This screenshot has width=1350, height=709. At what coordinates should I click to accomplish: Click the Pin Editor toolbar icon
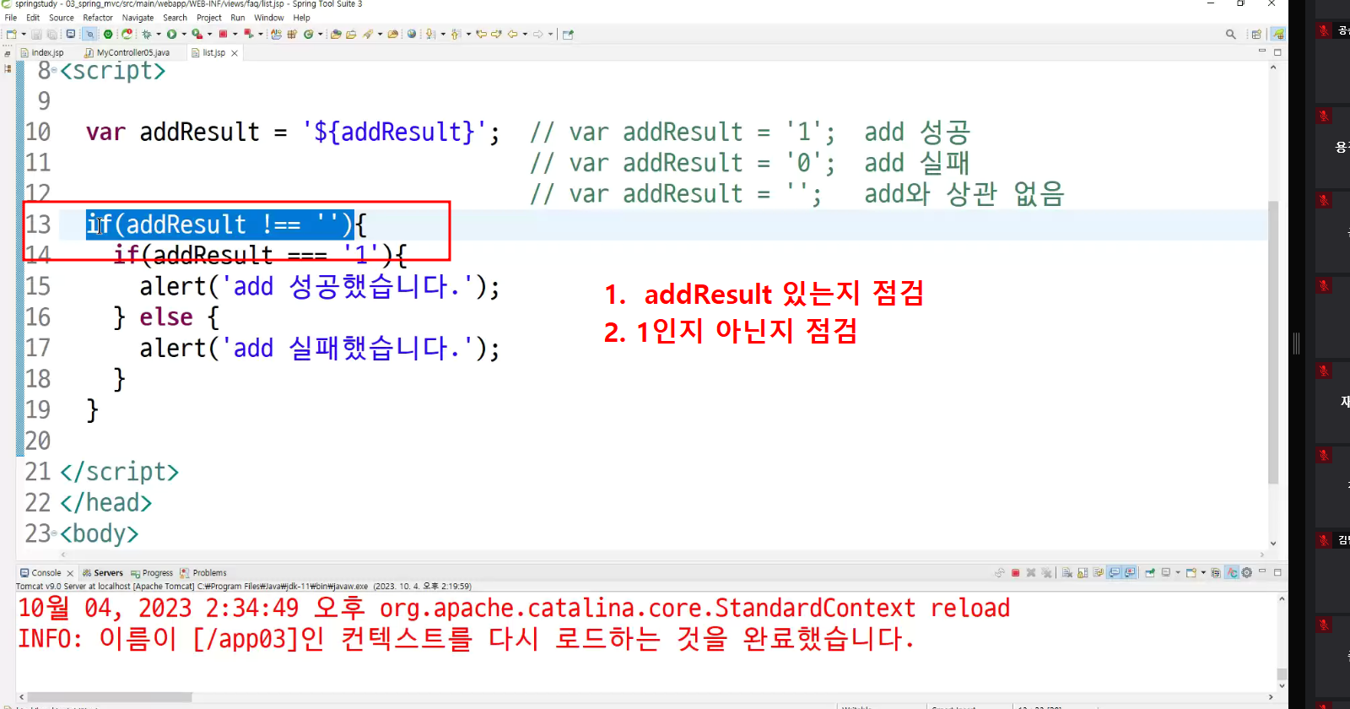[568, 35]
